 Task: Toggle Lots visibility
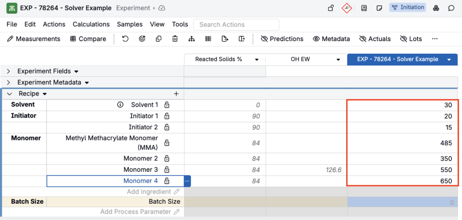[411, 39]
